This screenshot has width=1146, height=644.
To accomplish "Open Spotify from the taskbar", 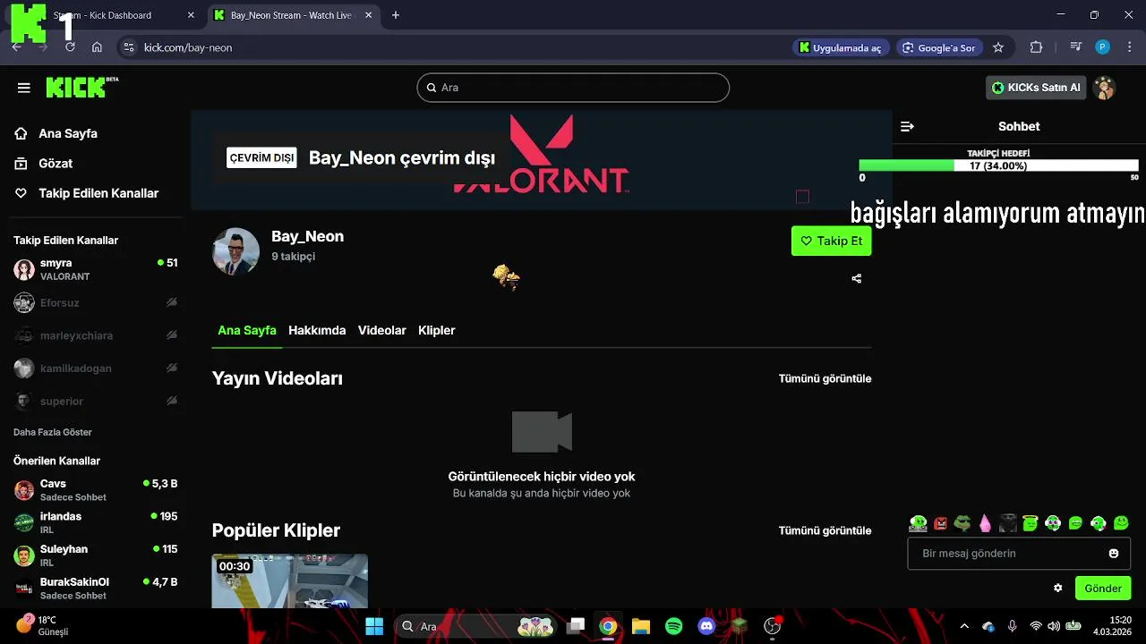I will (674, 626).
